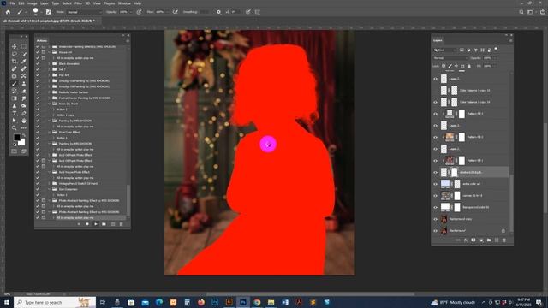Open the Filter menu
The width and height of the screenshot is (548, 308).
tap(78, 3)
